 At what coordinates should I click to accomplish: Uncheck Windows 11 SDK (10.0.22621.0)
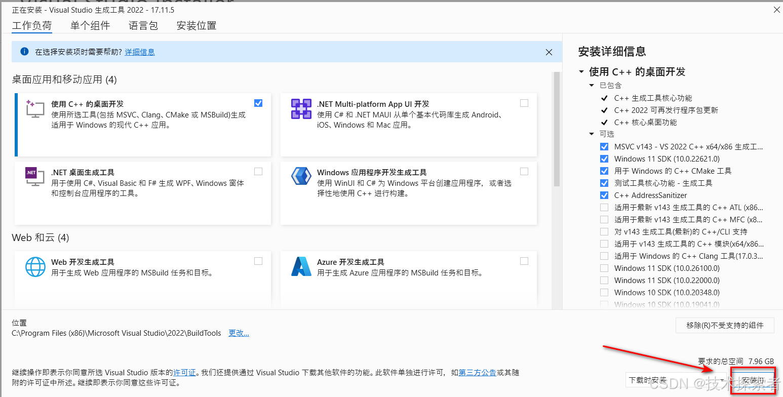click(604, 158)
